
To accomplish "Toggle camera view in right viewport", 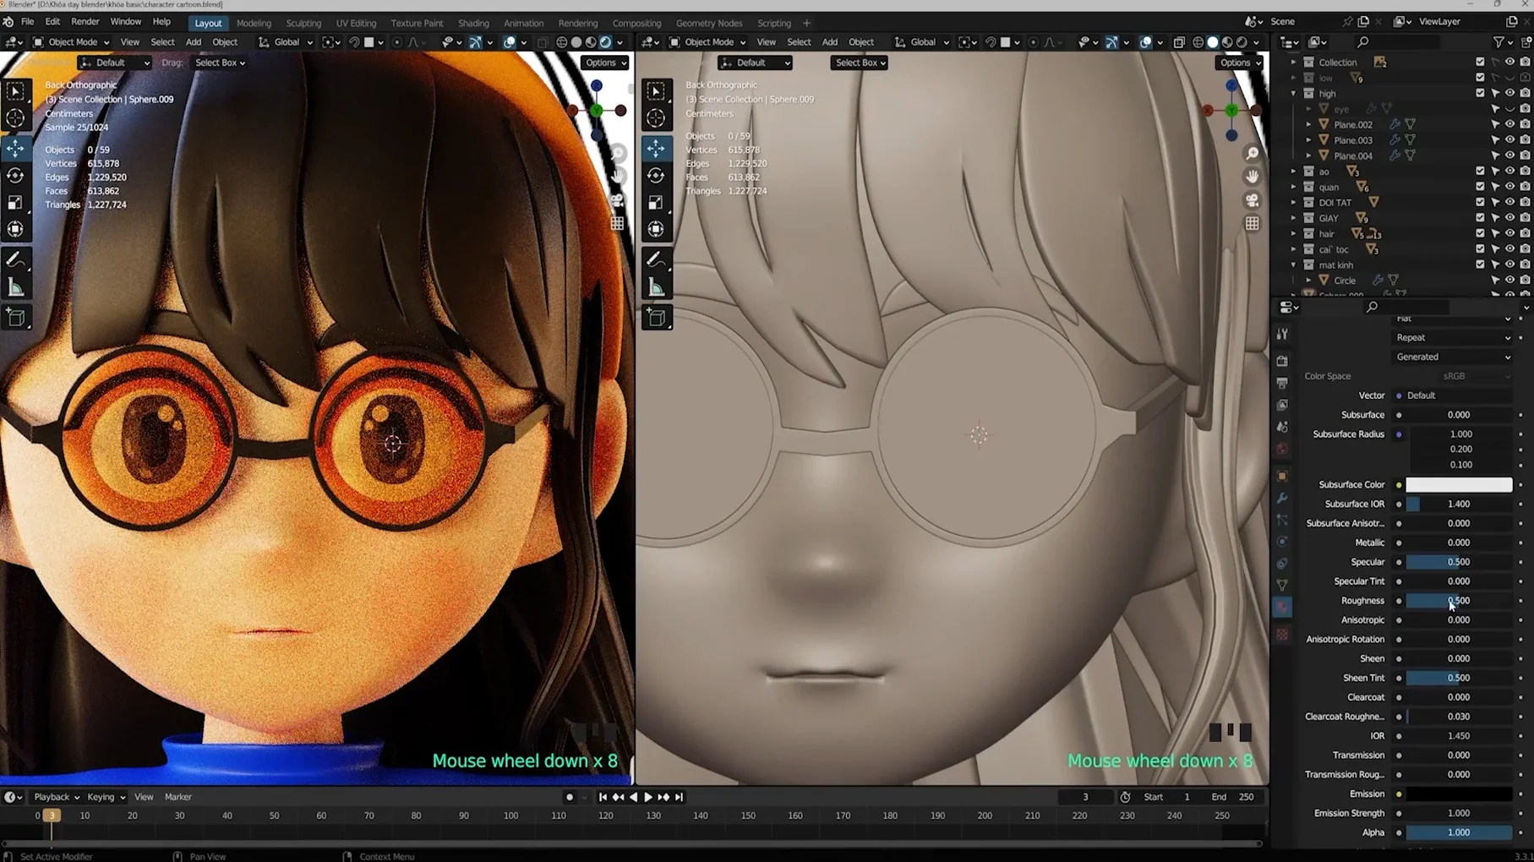I will (x=1252, y=200).
